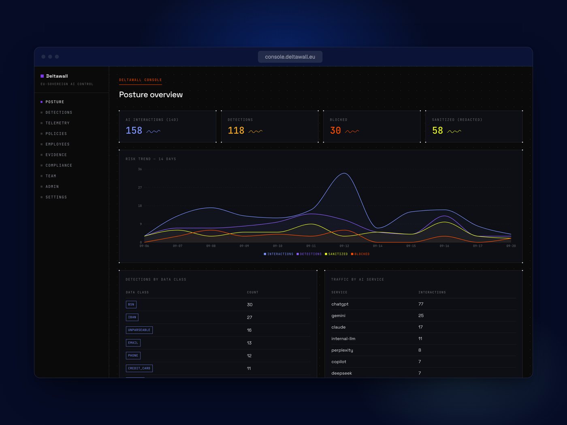Click the Risk Trend 14 Days title
This screenshot has width=567, height=425.
click(x=151, y=159)
